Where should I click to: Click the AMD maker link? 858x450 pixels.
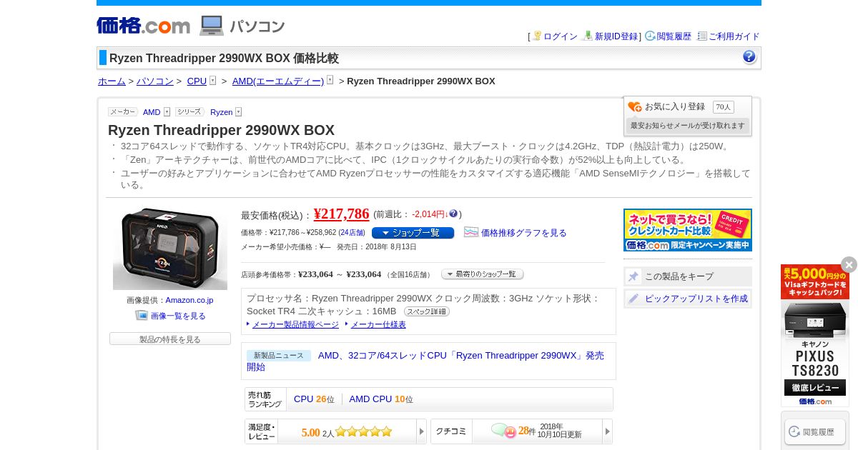click(152, 112)
